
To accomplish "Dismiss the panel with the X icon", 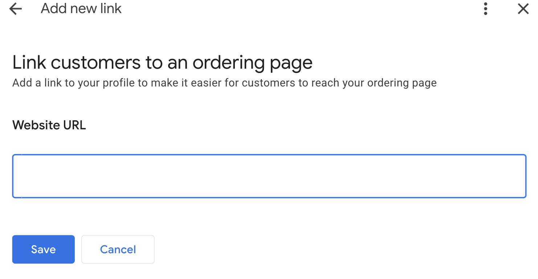I will (x=523, y=9).
